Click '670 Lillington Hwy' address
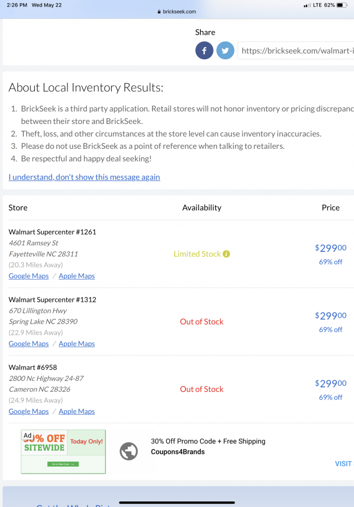This screenshot has height=507, width=354. tap(38, 311)
